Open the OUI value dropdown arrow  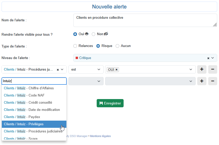(191, 70)
